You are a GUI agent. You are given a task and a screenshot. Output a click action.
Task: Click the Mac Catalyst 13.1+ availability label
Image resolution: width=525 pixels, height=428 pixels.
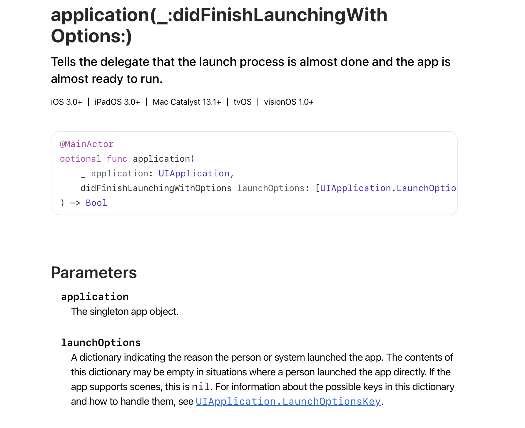[187, 102]
